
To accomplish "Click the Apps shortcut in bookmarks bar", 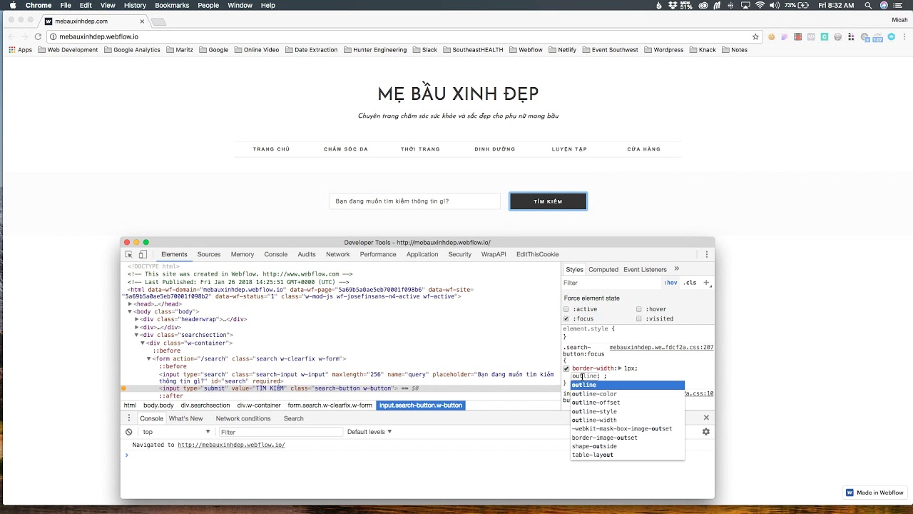I will [20, 50].
